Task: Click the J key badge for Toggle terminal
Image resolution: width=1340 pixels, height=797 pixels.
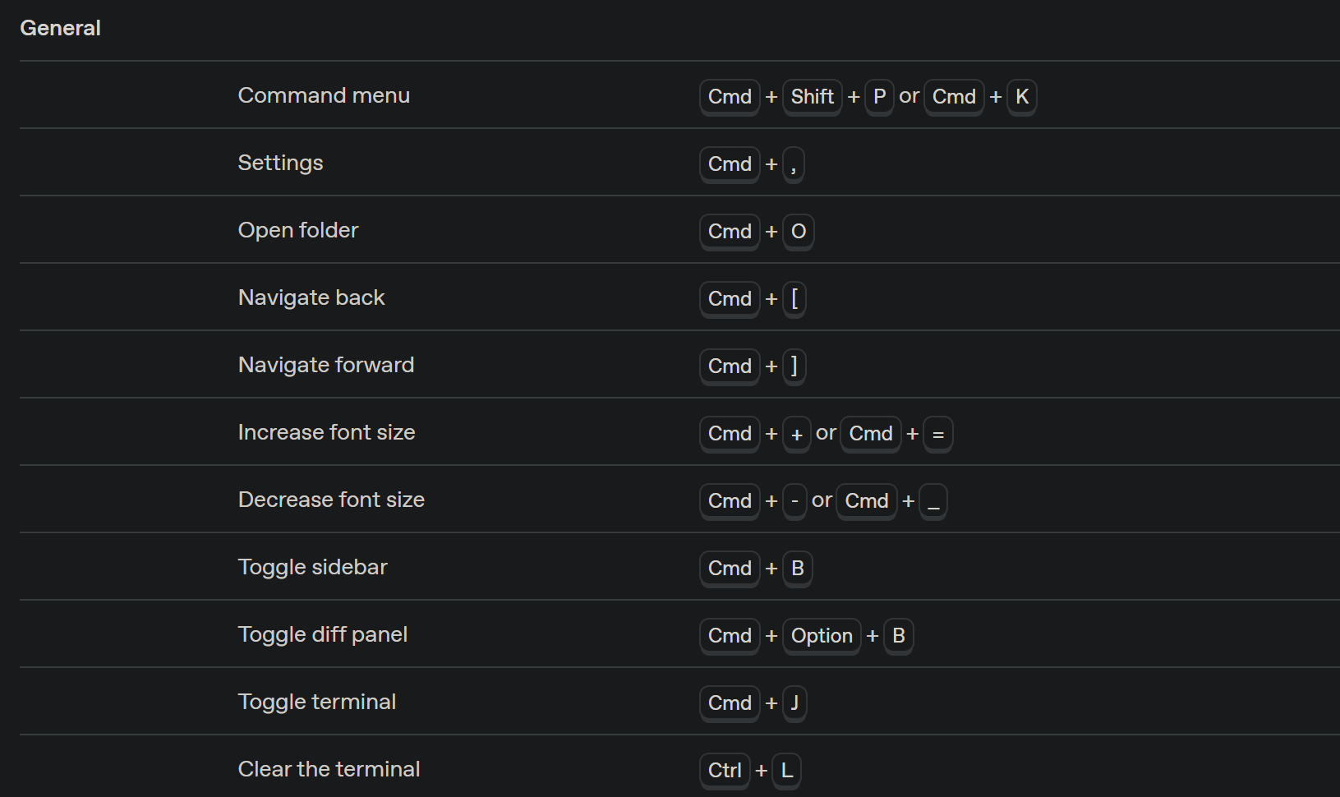Action: pyautogui.click(x=794, y=703)
